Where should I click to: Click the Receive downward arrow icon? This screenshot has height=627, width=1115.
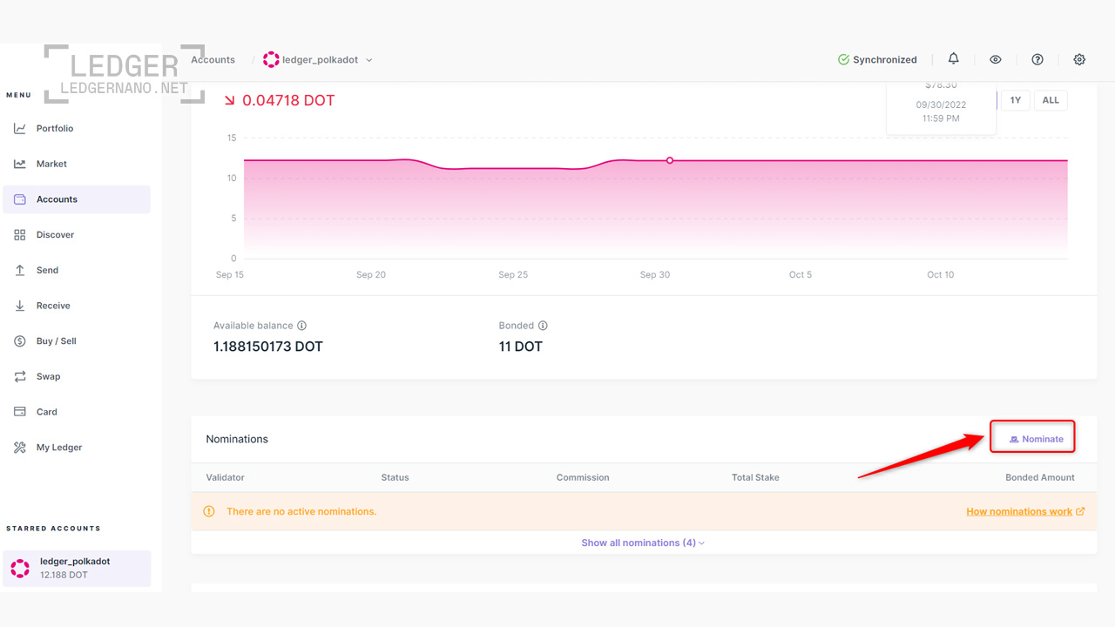20,306
